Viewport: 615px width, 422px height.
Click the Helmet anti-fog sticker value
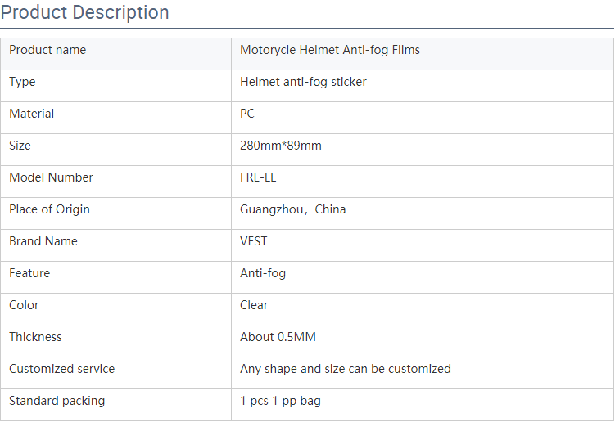(303, 82)
